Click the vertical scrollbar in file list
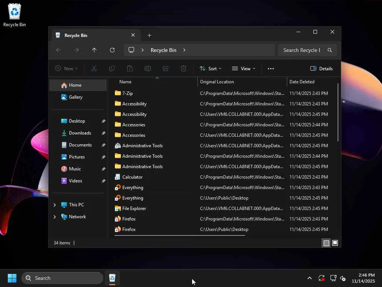This screenshot has height=287, width=382. (338, 112)
